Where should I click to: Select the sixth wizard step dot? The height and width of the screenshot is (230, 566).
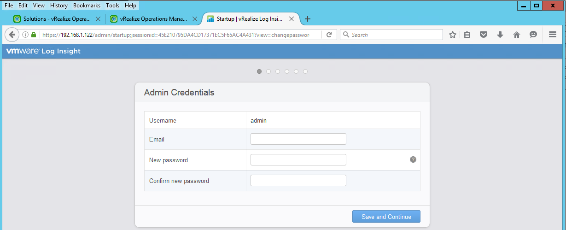305,71
